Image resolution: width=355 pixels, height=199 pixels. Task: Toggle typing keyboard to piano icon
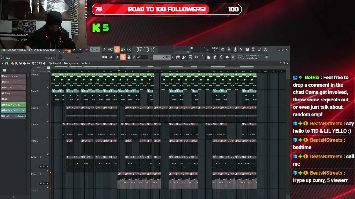coord(105,57)
